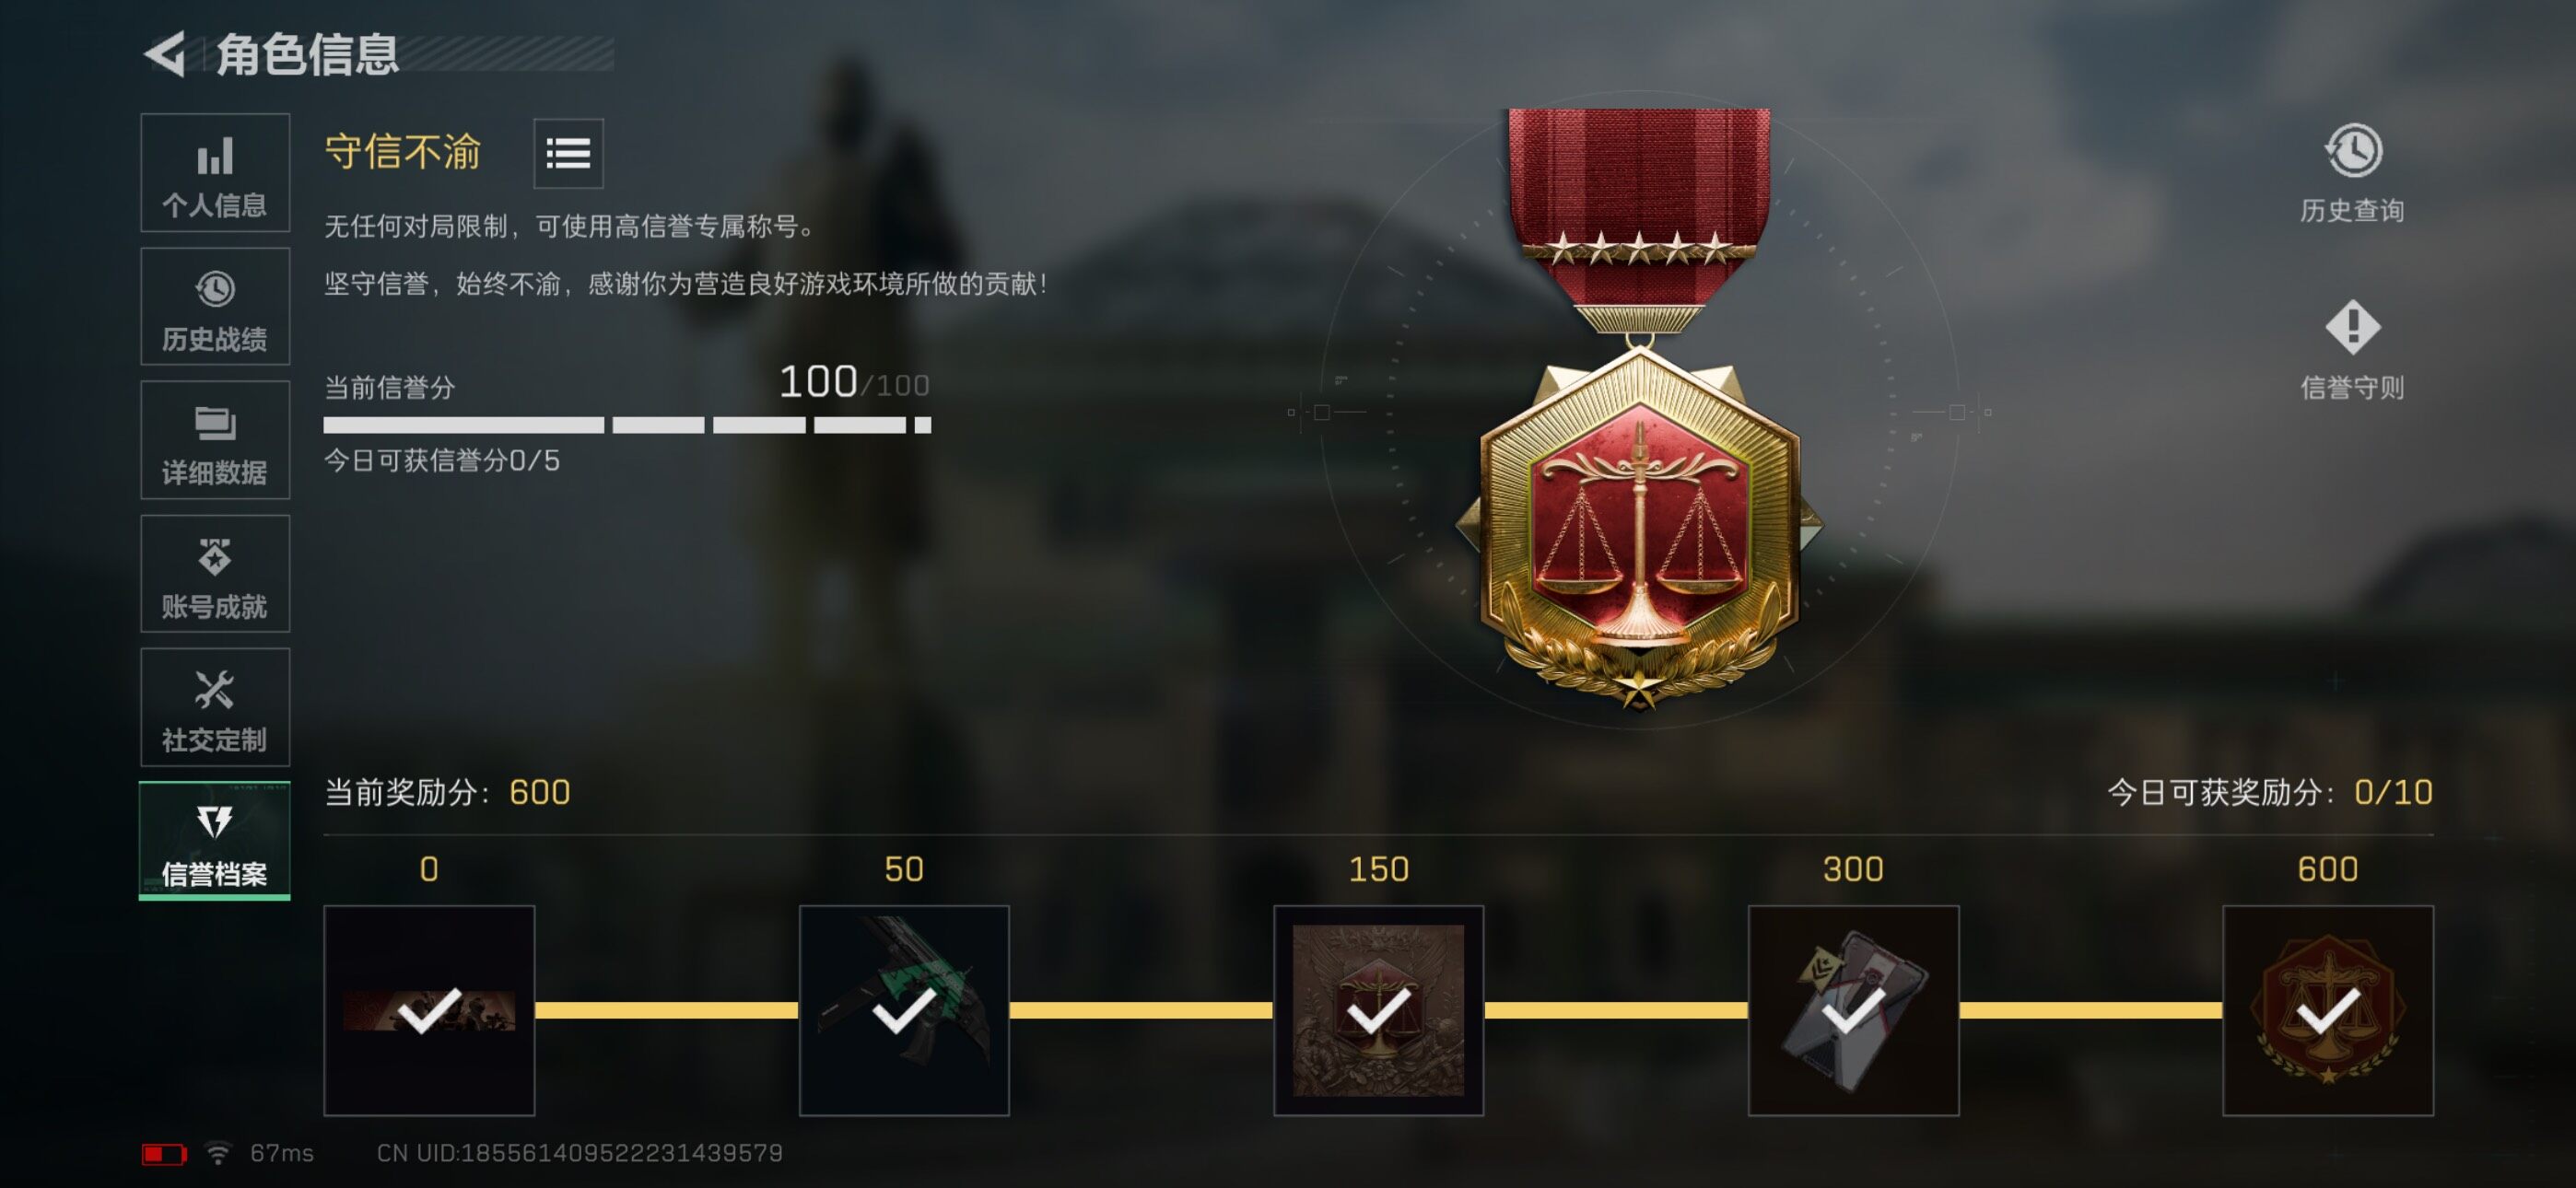Select the 信誉档案 sidebar tab

tap(215, 841)
